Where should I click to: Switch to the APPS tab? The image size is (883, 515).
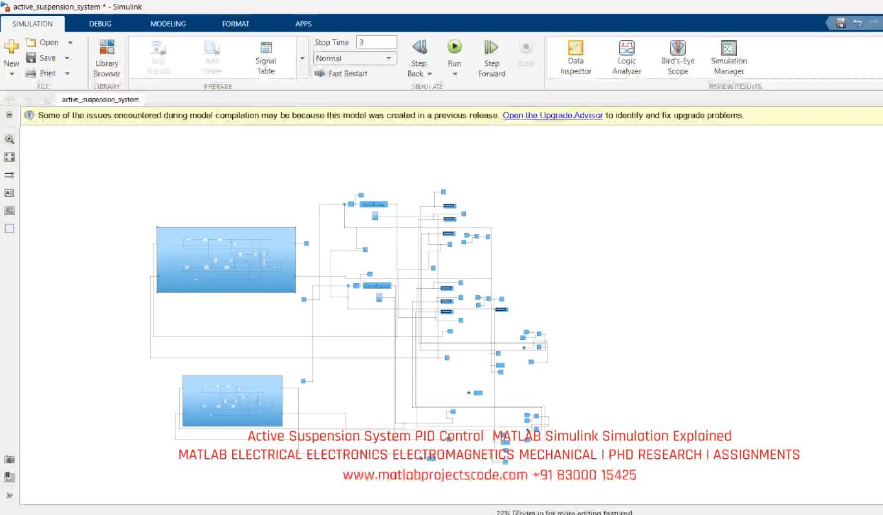coord(303,24)
